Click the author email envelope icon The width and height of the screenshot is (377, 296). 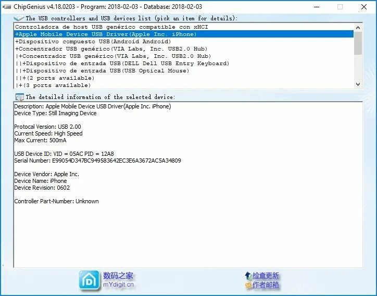click(248, 285)
